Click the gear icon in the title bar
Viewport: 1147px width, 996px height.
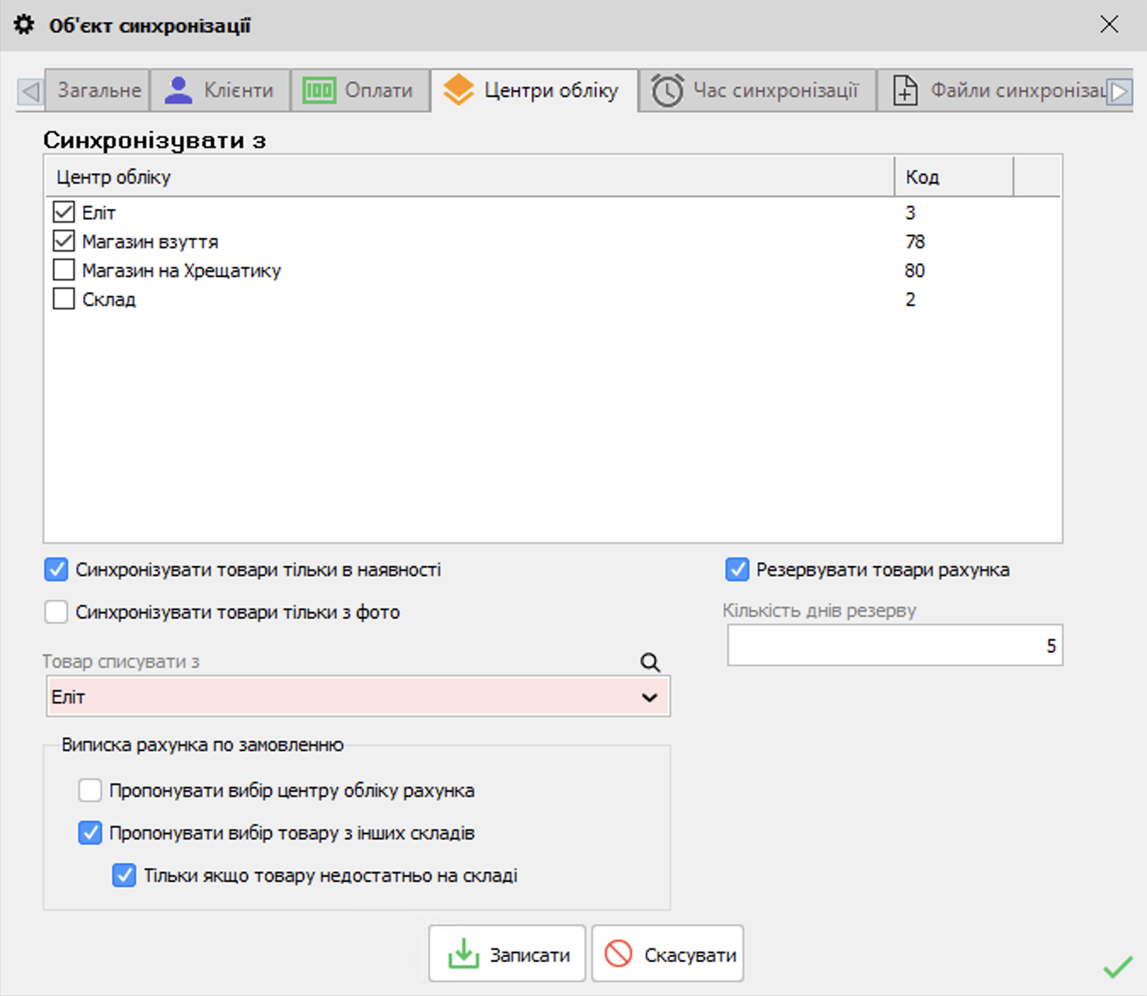(x=25, y=25)
